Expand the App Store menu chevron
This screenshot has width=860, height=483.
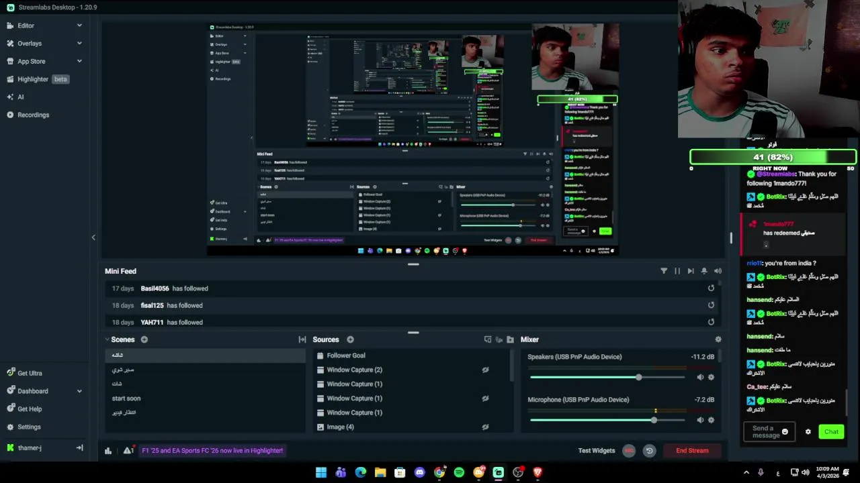pyautogui.click(x=79, y=61)
